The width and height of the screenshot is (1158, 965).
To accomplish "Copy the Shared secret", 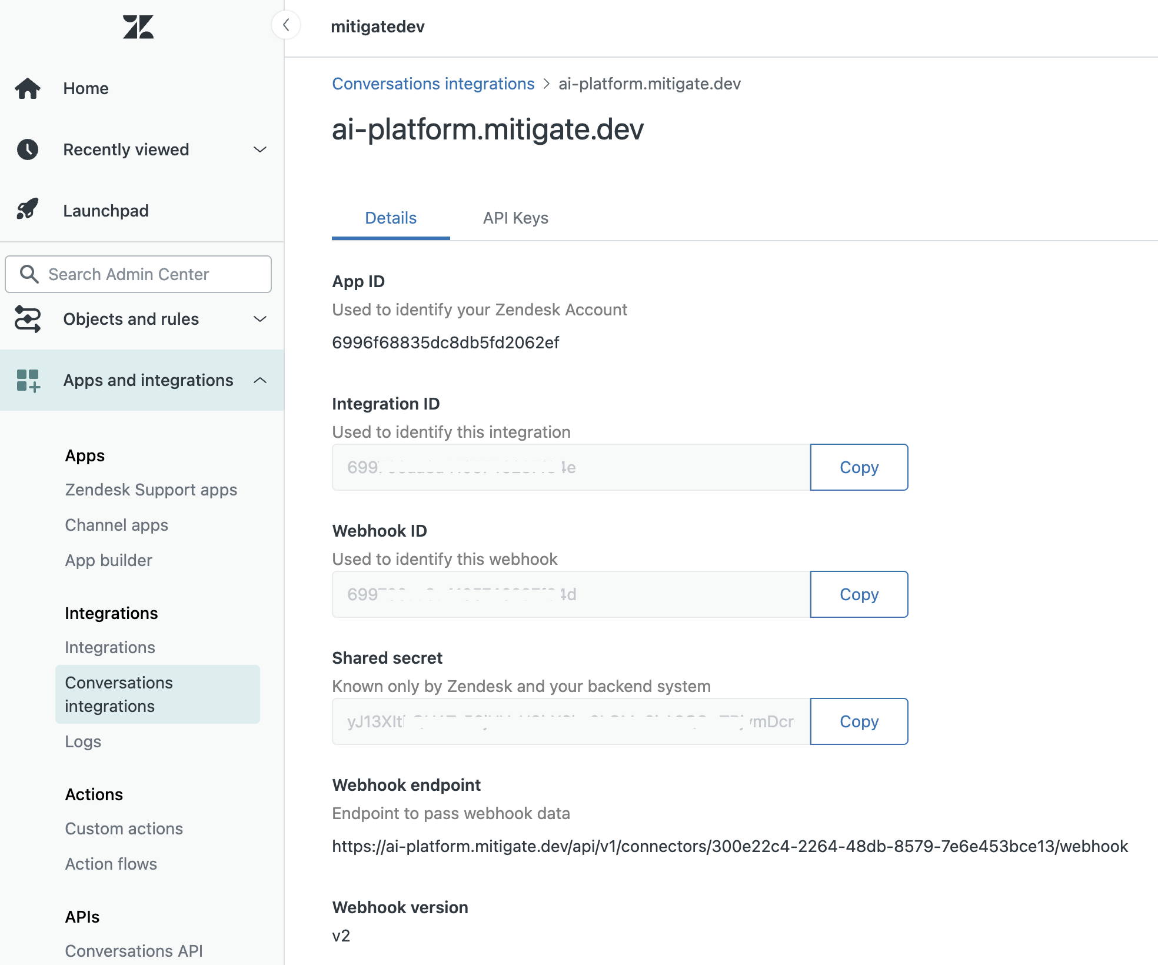I will click(x=858, y=721).
